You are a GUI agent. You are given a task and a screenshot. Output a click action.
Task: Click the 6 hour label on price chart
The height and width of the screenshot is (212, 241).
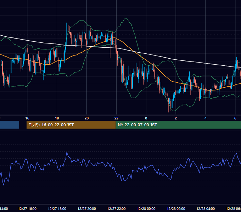coord(235,118)
